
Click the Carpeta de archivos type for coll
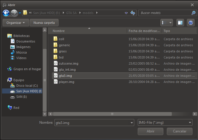point(178,39)
